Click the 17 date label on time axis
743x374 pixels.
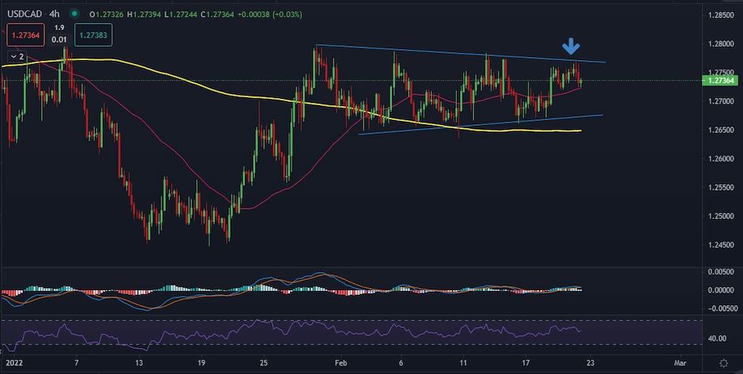[x=526, y=364]
